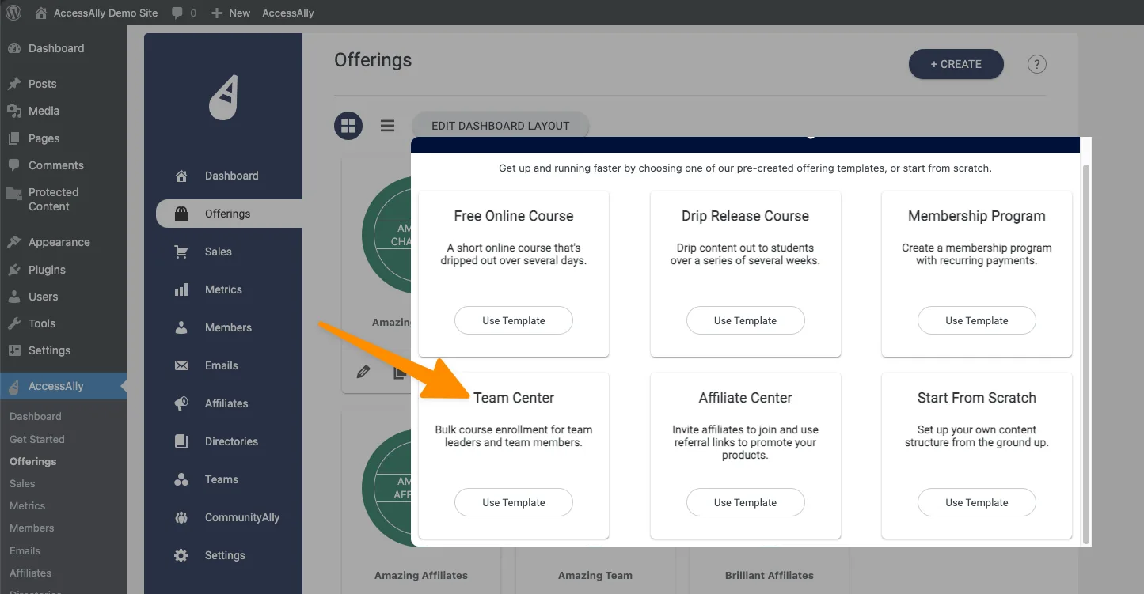This screenshot has width=1144, height=594.
Task: Switch to list view layout
Action: click(387, 125)
